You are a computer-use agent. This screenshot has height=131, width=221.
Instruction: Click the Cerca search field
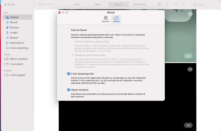click(x=205, y=5)
